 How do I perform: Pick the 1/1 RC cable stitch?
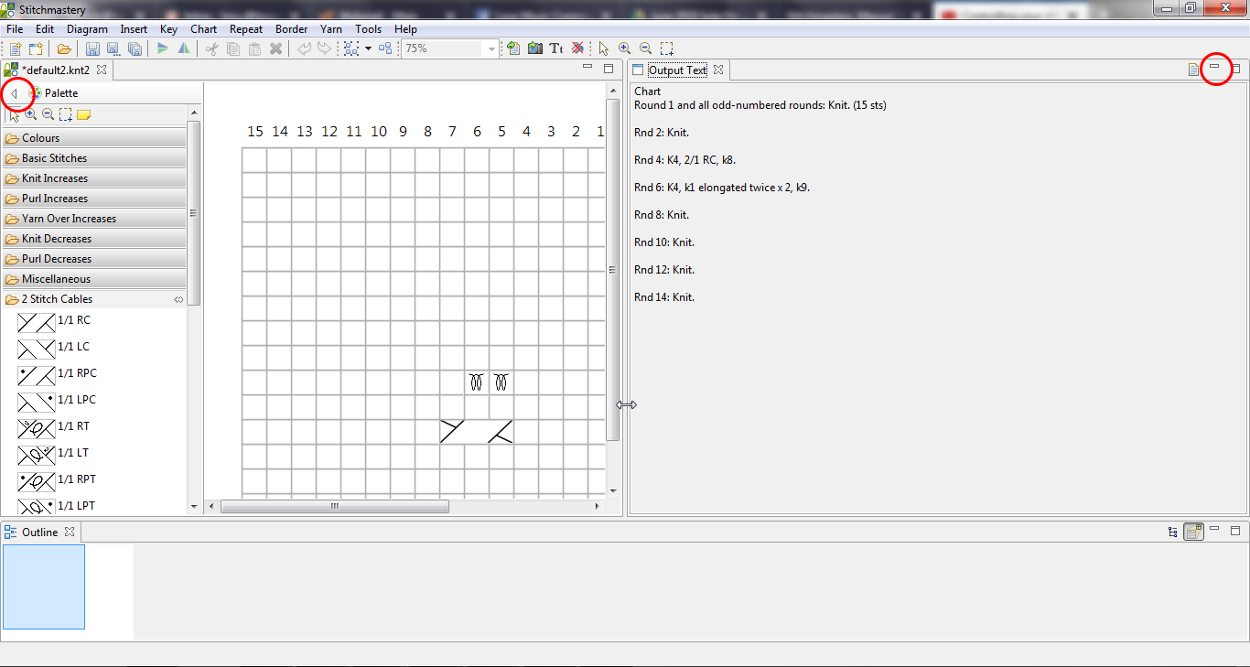55,321
